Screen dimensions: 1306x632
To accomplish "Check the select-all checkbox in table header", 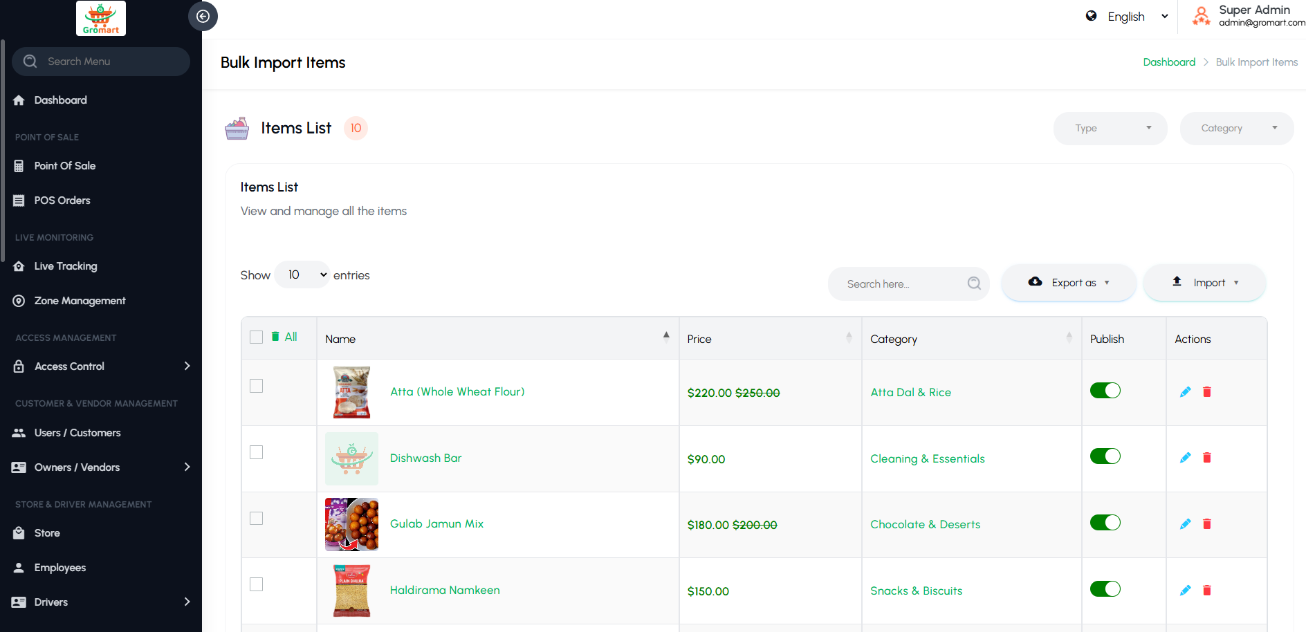I will click(257, 337).
